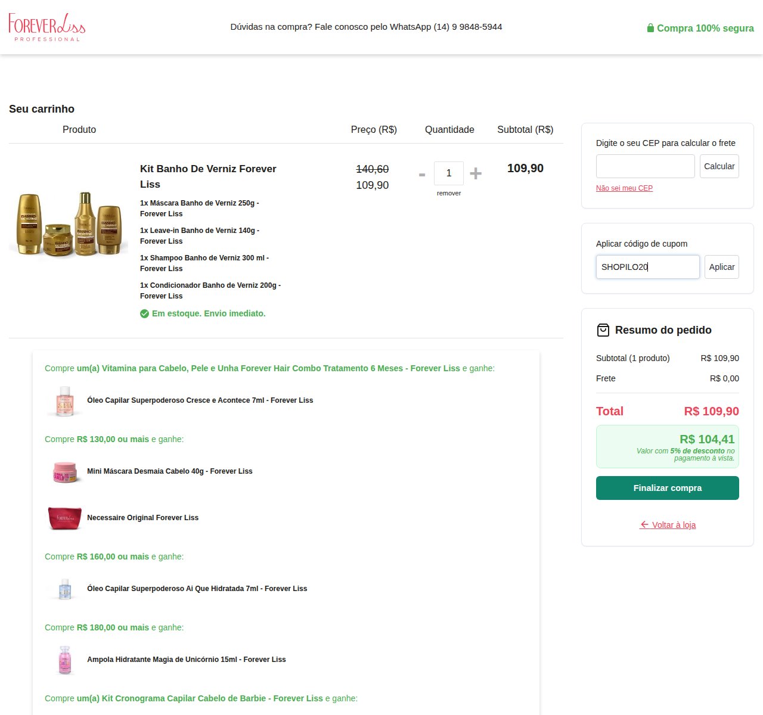Remove the Kit Banho De Verniz item
This screenshot has height=715, width=763.
pos(449,193)
